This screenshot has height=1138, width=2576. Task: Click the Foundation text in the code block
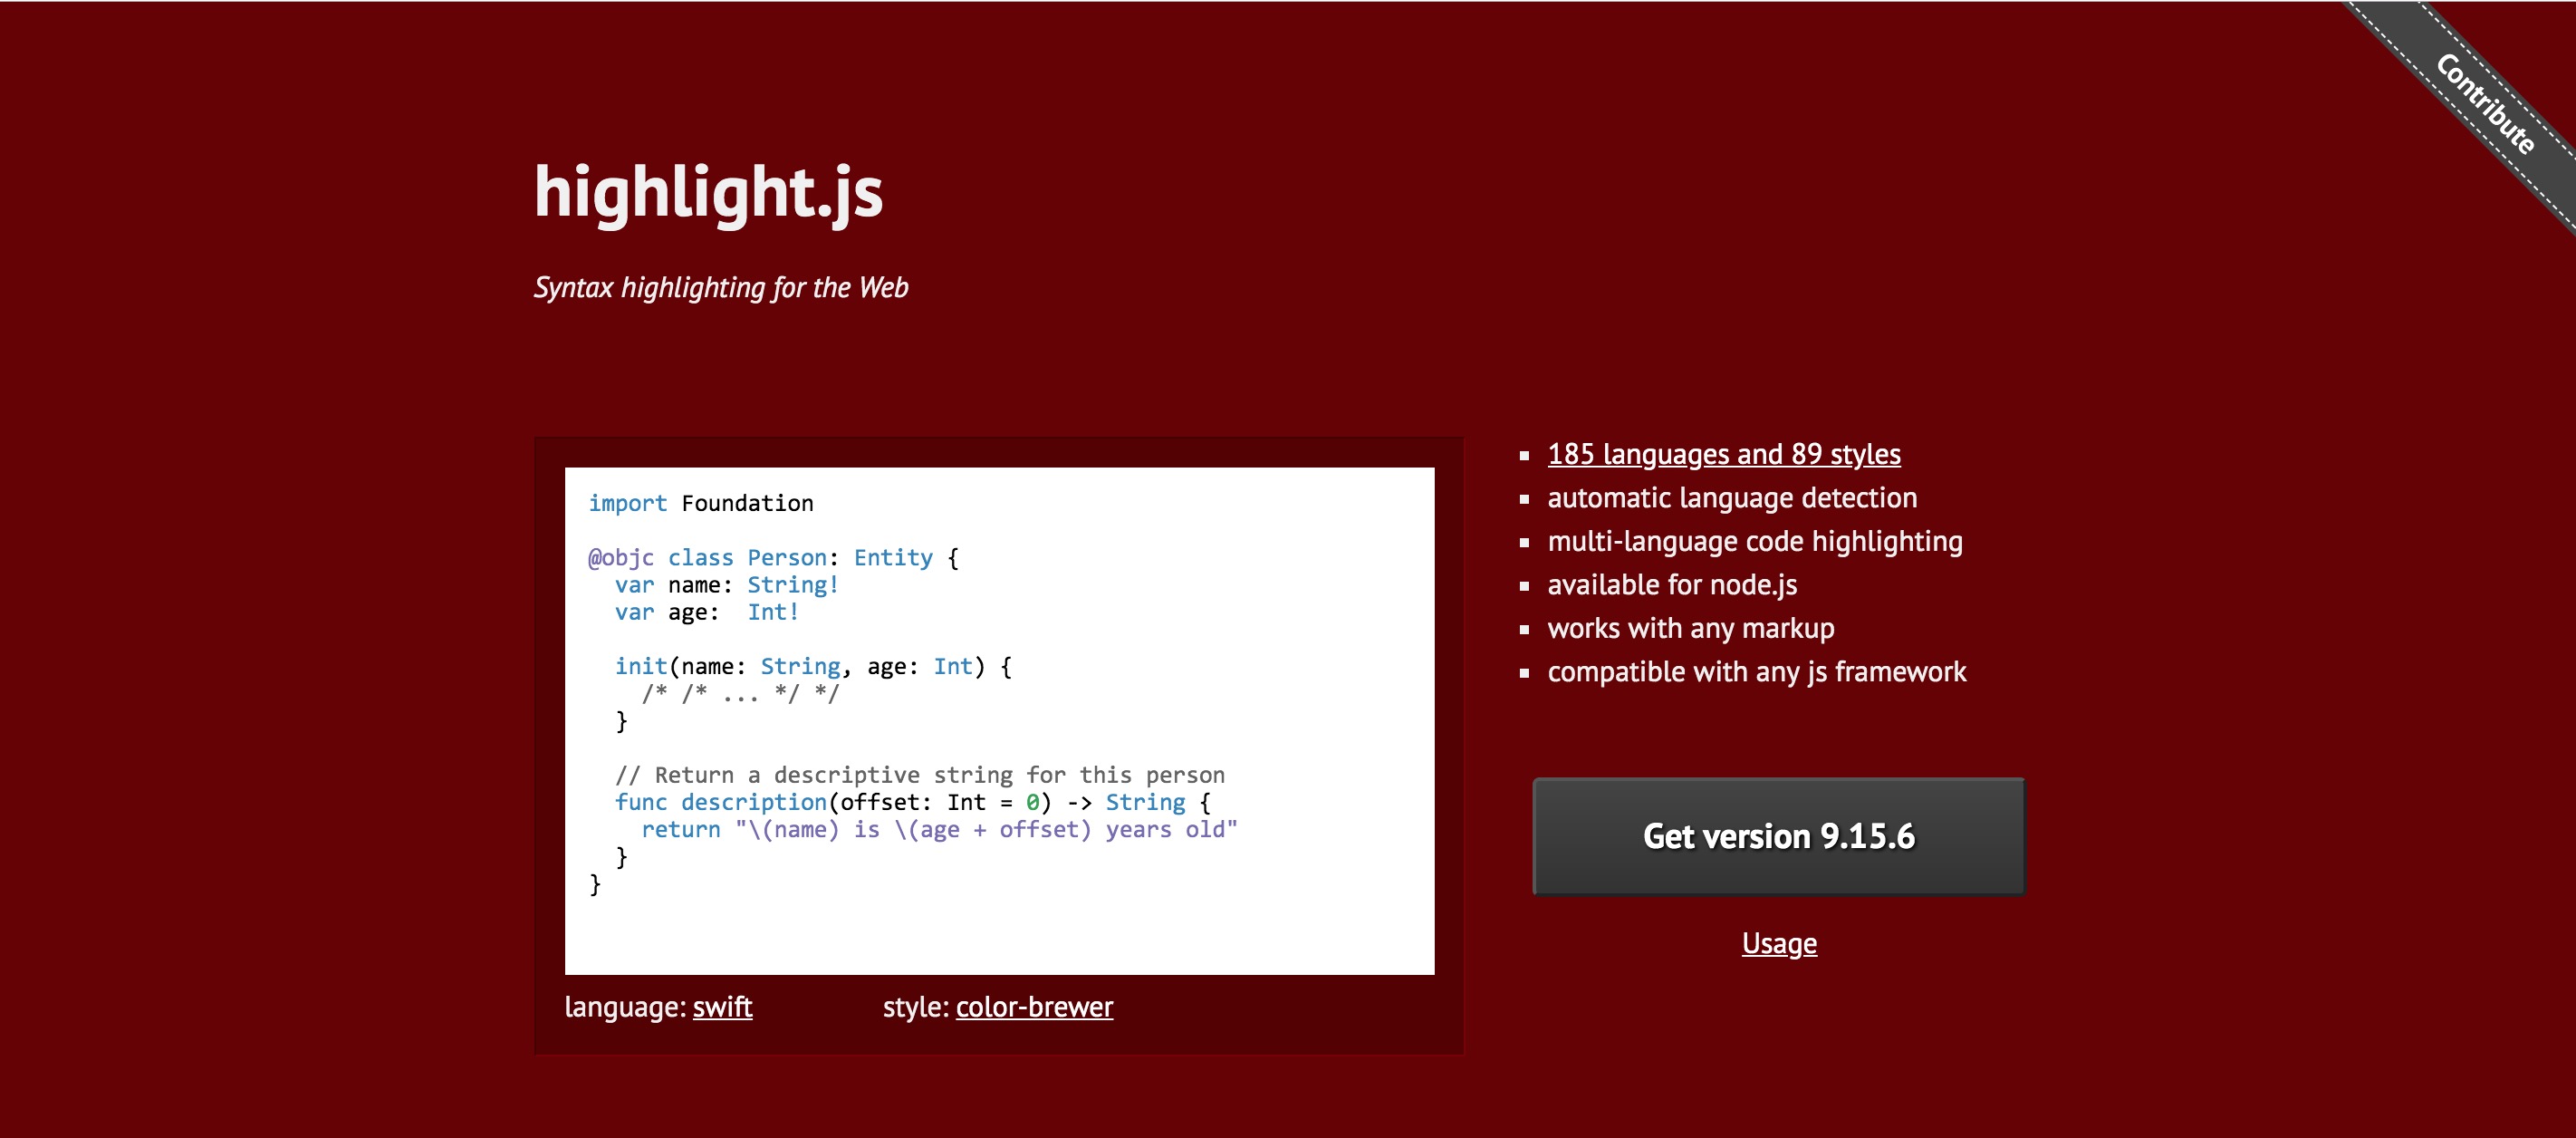(x=747, y=503)
